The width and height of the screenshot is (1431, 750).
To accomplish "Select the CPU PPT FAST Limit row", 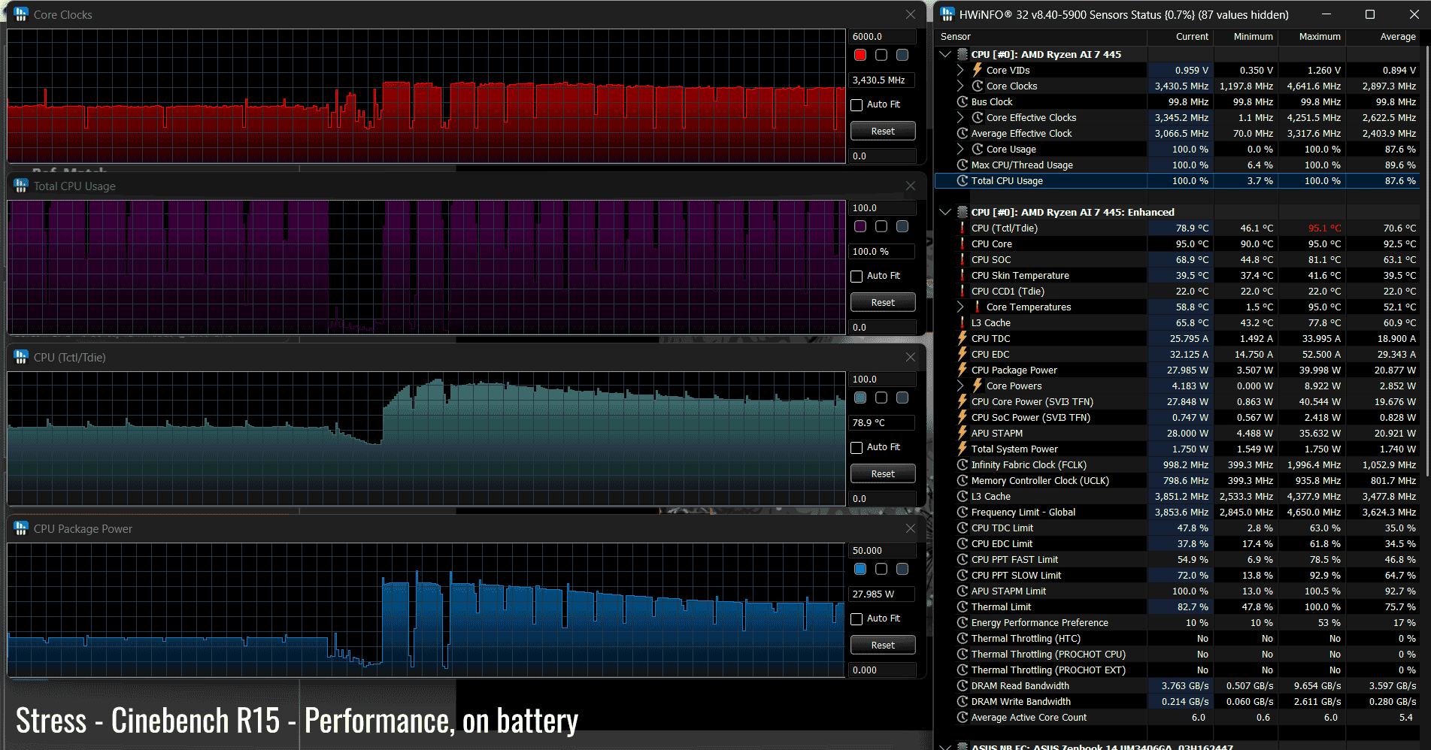I will pos(1178,559).
